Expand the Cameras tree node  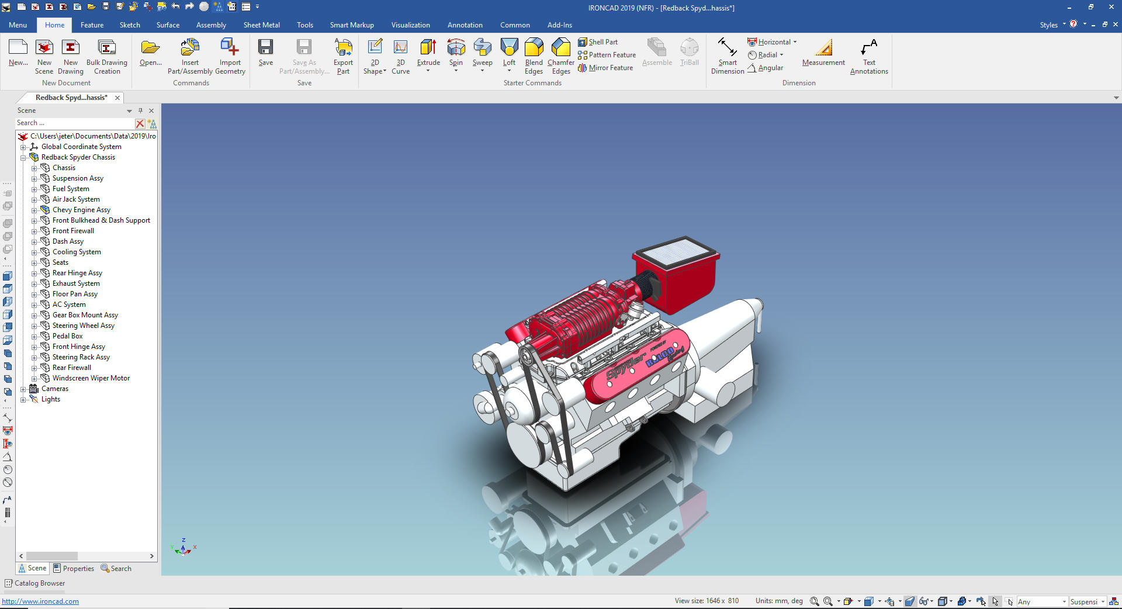23,389
